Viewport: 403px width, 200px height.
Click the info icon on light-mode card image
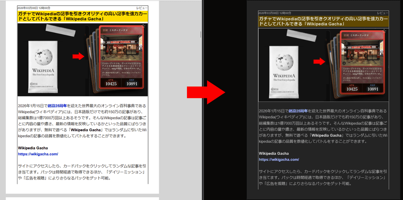(x=103, y=58)
